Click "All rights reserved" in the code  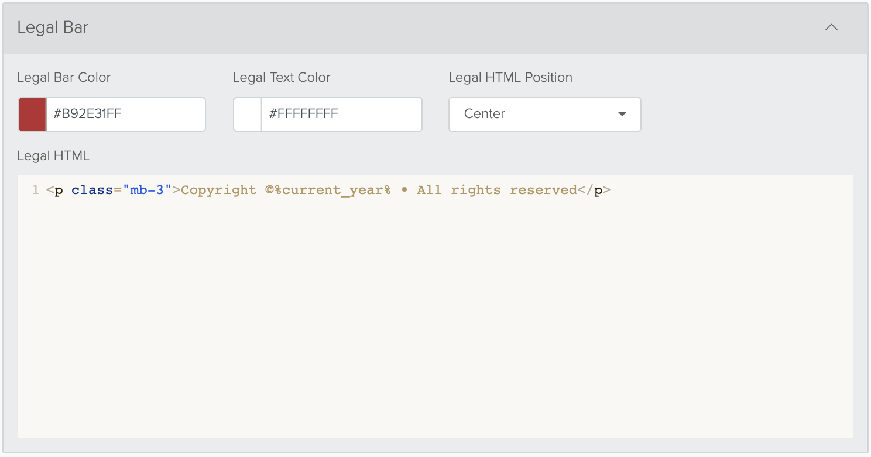(x=497, y=190)
